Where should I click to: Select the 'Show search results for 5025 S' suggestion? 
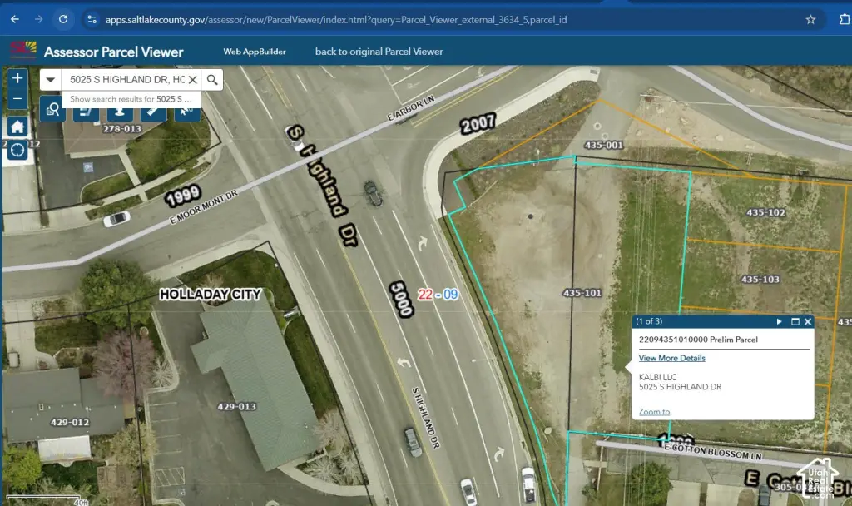(131, 99)
